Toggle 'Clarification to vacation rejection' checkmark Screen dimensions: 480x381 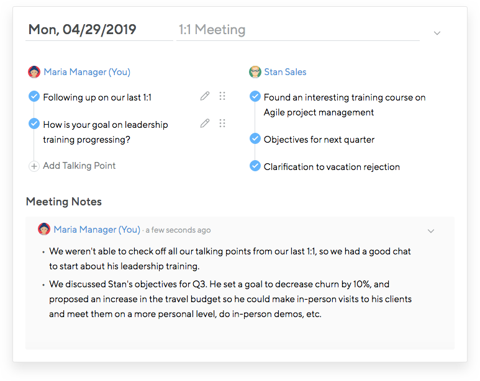tap(255, 166)
